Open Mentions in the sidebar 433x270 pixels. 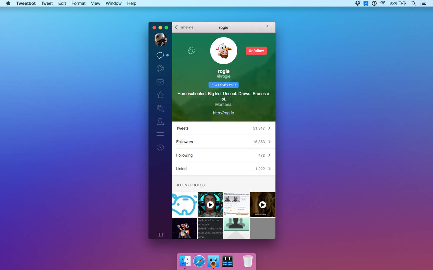click(x=160, y=69)
